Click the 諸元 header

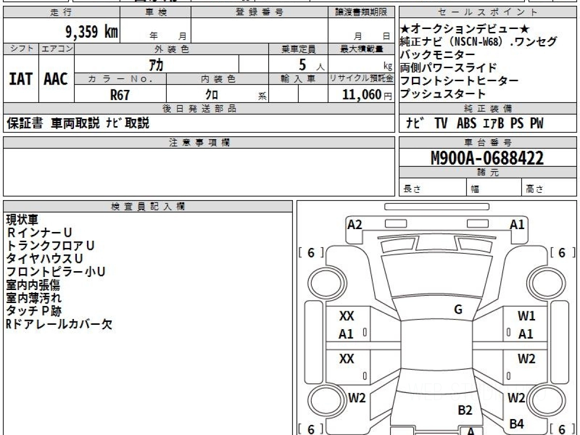pos(488,173)
